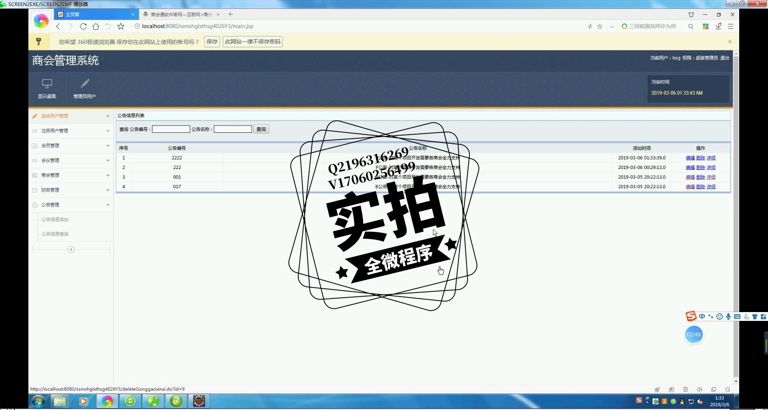Click the page vertical scrollbar
This screenshot has height=410, width=768.
pos(736,216)
